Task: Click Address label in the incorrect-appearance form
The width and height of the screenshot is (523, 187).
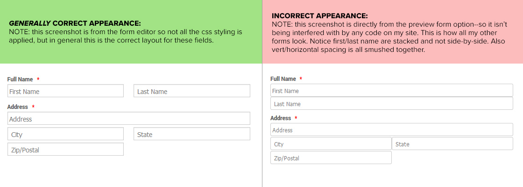Action: click(281, 118)
